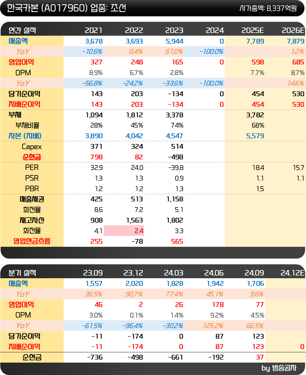Image resolution: width=306 pixels, height=375 pixels.
Task: Click the 2025E column header
Action: pyautogui.click(x=252, y=30)
